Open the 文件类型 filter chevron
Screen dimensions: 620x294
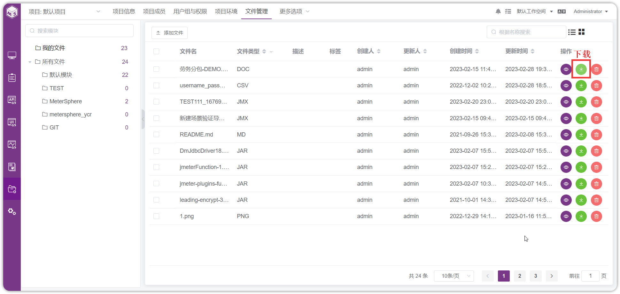click(271, 51)
